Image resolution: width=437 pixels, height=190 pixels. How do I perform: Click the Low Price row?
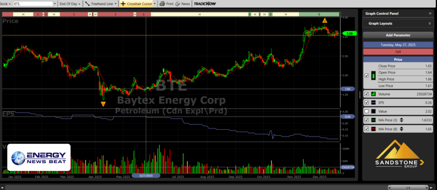pyautogui.click(x=405, y=86)
